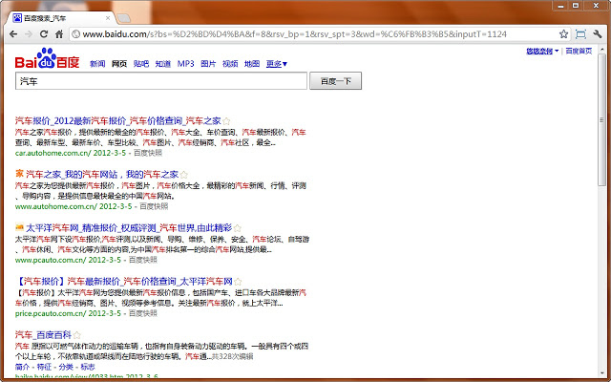Open result 汽车_百度百科
This screenshot has height=382, width=611.
coord(43,334)
